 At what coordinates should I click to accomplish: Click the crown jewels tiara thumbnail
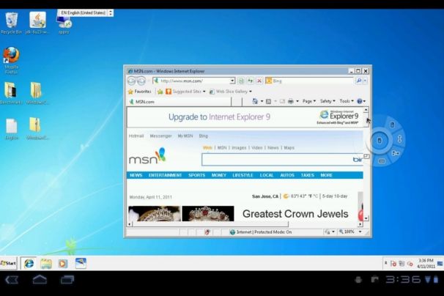208,213
